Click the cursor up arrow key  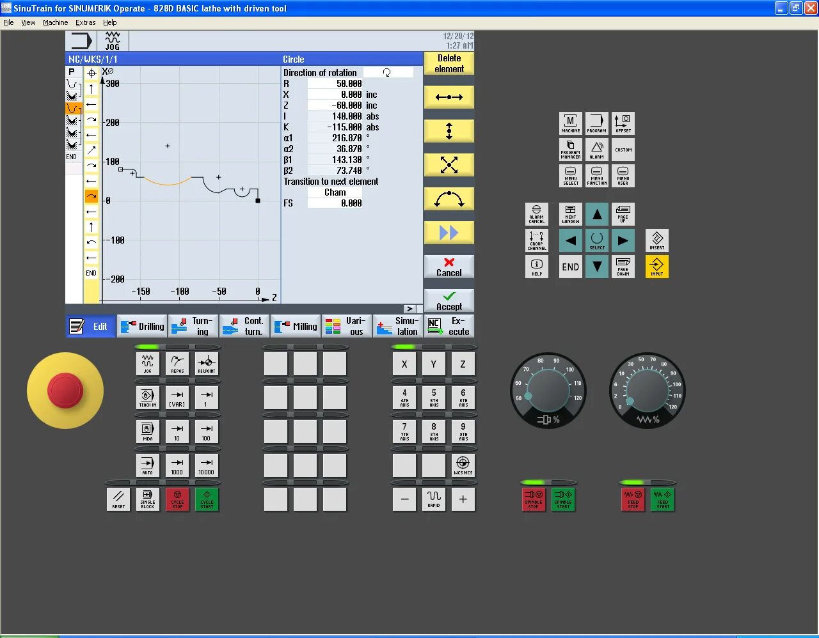[596, 214]
